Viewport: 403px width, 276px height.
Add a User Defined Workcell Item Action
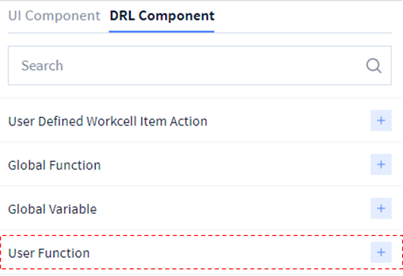[381, 121]
